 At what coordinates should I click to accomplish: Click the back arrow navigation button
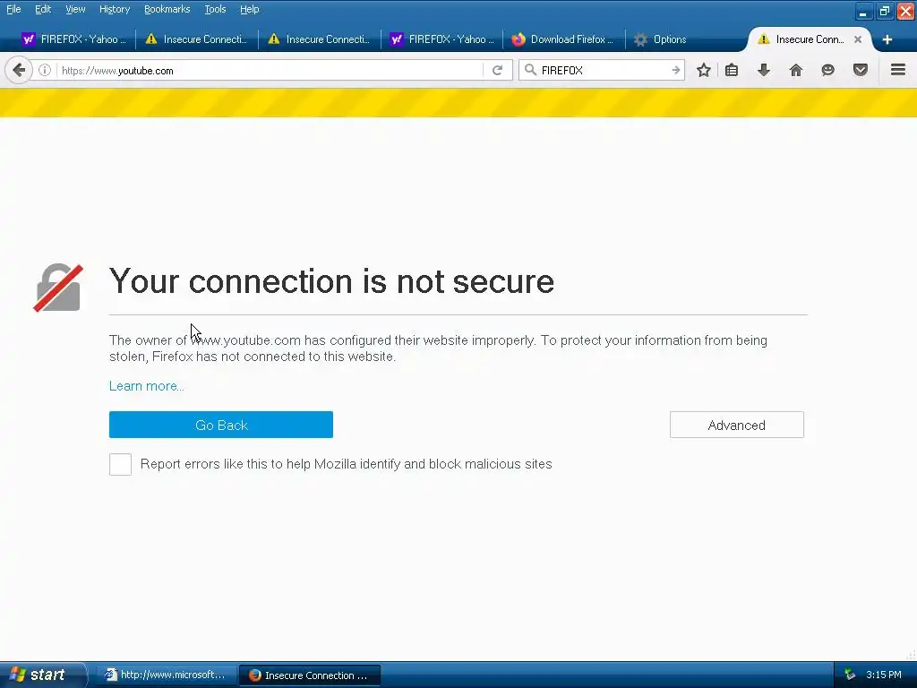[x=19, y=70]
